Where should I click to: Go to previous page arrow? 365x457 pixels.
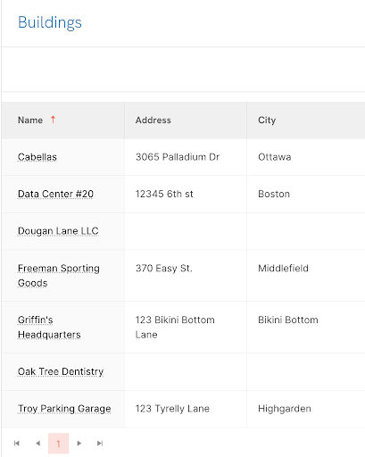(x=37, y=444)
